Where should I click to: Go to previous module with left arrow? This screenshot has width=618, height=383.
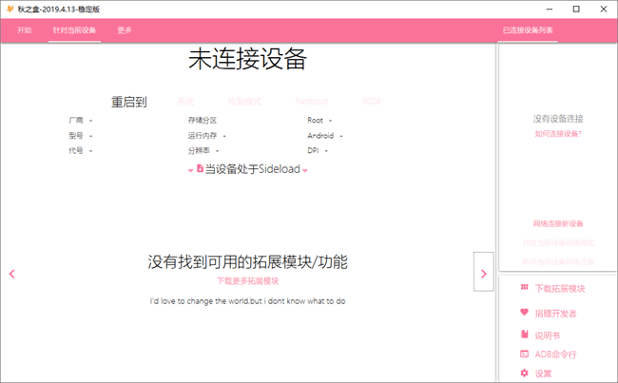point(11,274)
